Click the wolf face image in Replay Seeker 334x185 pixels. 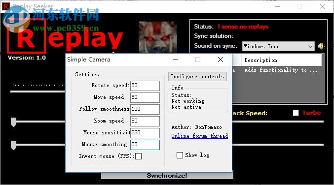point(158,37)
